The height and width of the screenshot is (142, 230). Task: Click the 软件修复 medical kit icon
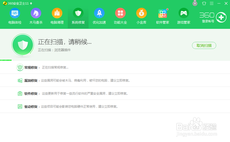click(20, 93)
